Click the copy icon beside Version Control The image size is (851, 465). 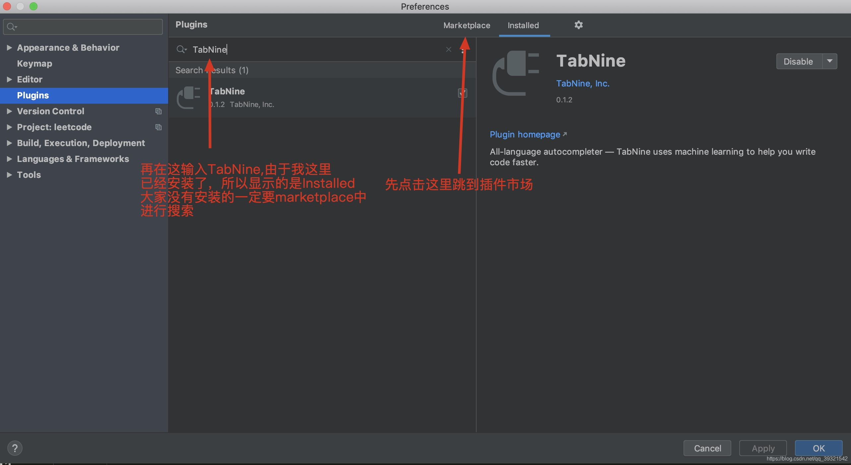click(159, 111)
